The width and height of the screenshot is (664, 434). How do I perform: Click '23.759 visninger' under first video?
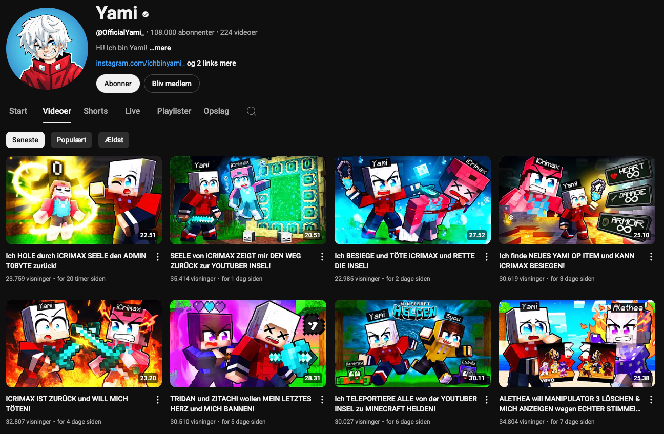pos(29,279)
